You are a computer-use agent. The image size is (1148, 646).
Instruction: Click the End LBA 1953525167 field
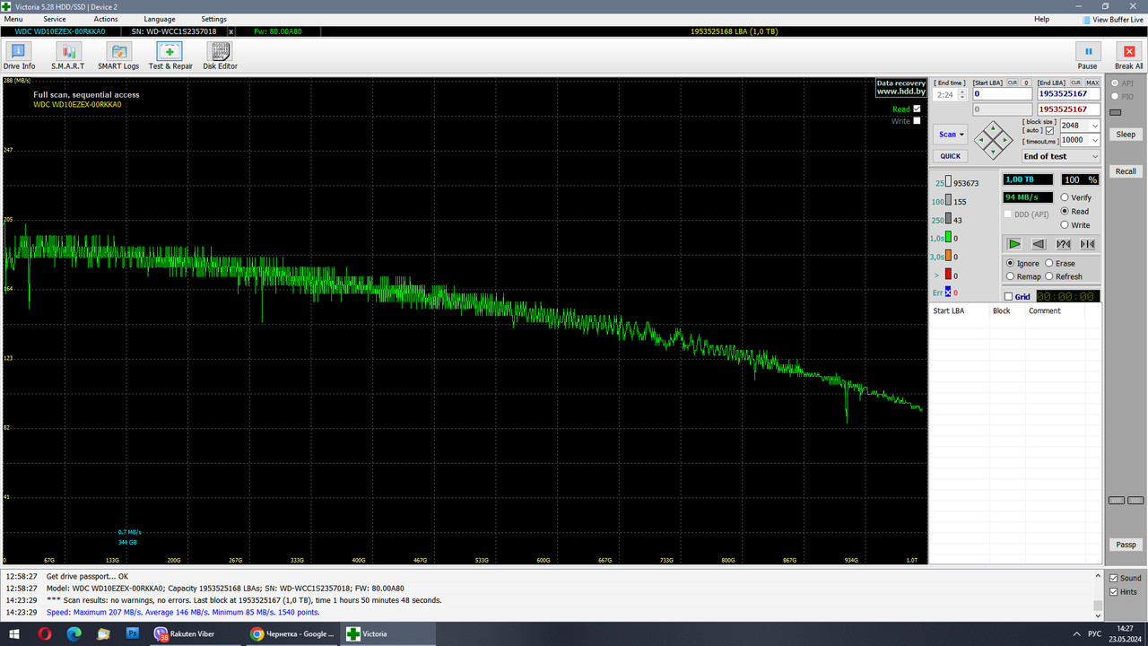(1068, 93)
